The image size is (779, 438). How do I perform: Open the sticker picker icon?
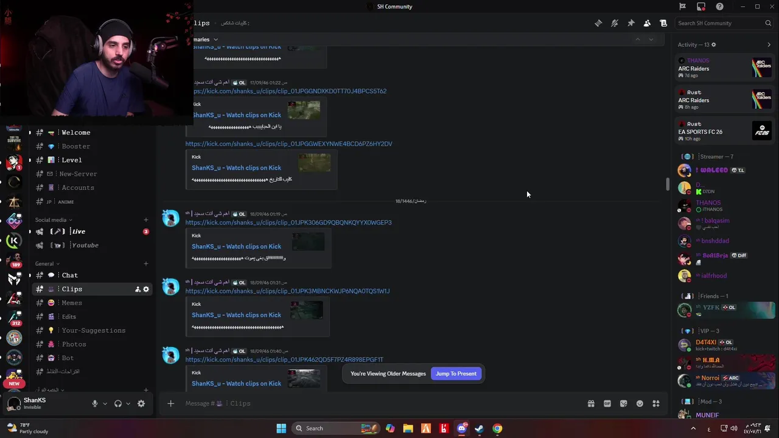point(623,403)
